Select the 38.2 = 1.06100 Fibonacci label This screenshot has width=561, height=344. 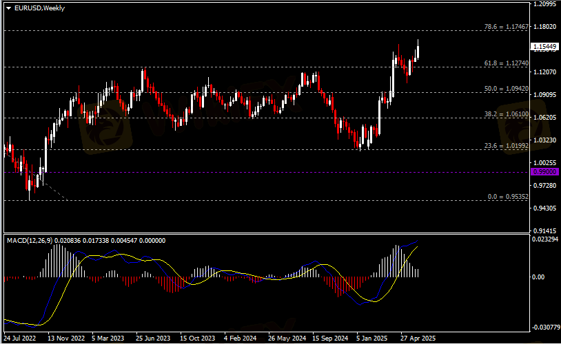507,114
